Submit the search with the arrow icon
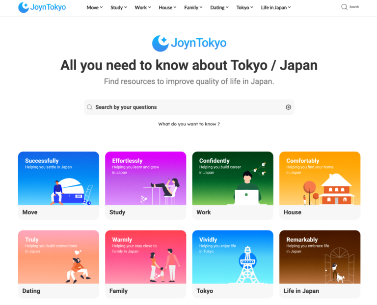The height and width of the screenshot is (305, 377). click(x=288, y=107)
